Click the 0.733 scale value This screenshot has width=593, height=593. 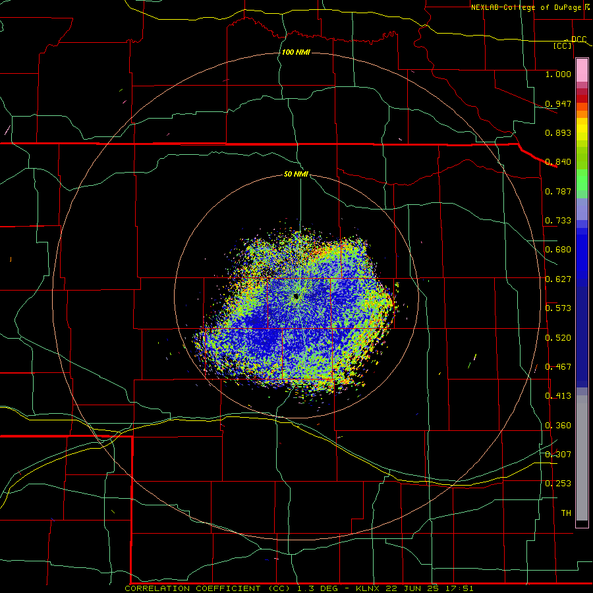point(558,221)
